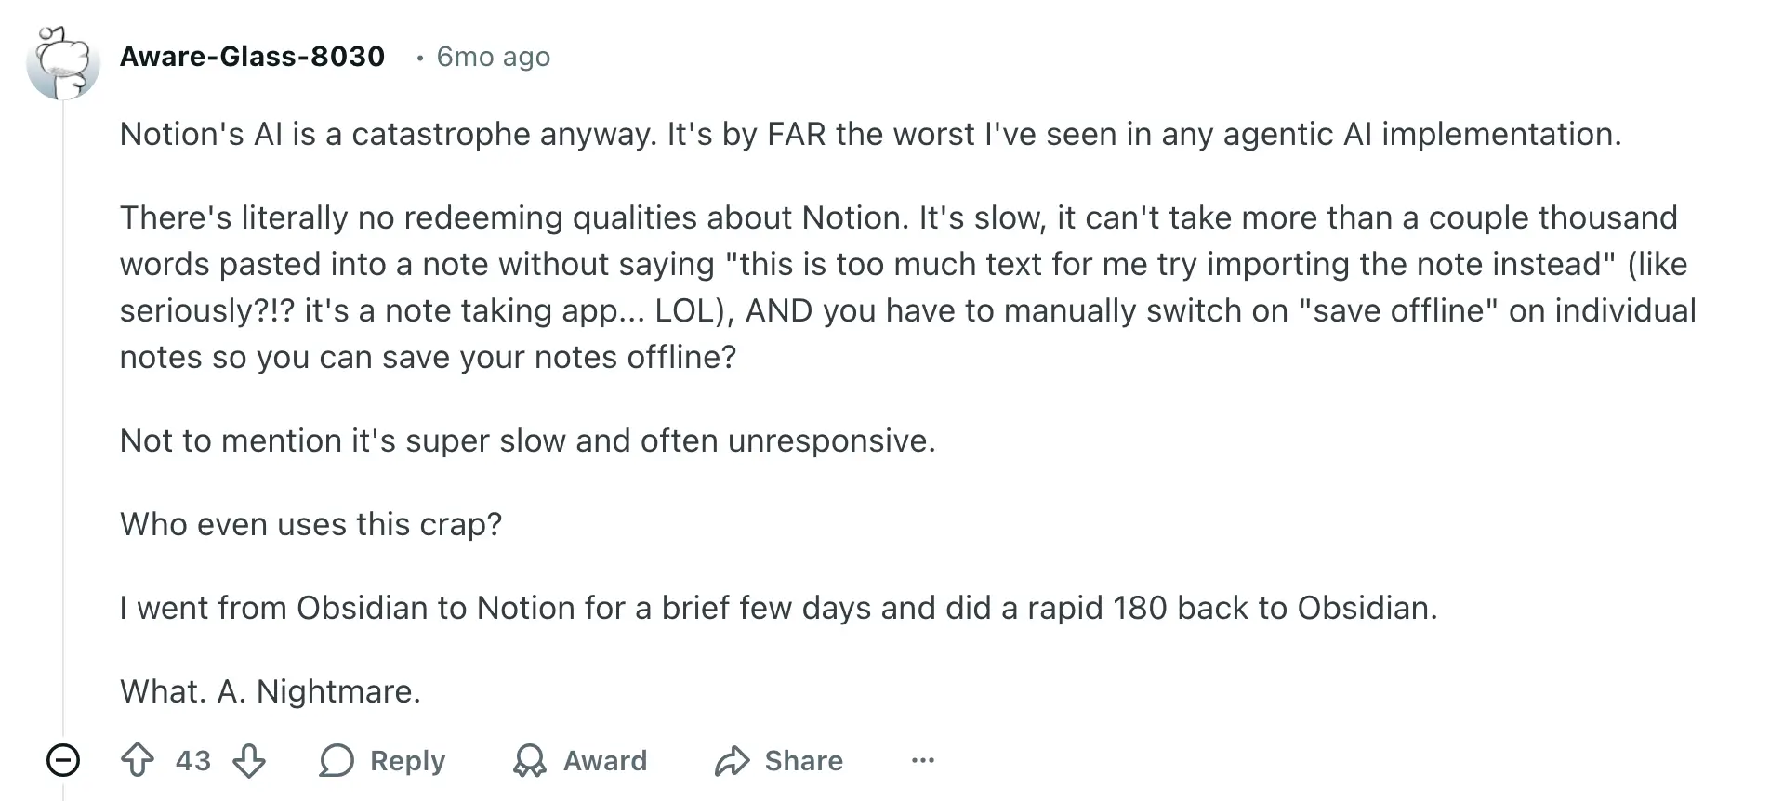Click the ribbon-shaped Award icon
This screenshot has width=1770, height=801.
coord(530,760)
